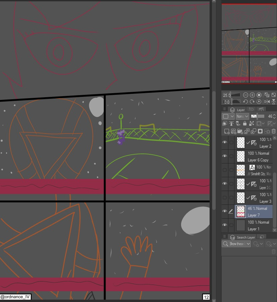Create a new layer folder

[240, 131]
